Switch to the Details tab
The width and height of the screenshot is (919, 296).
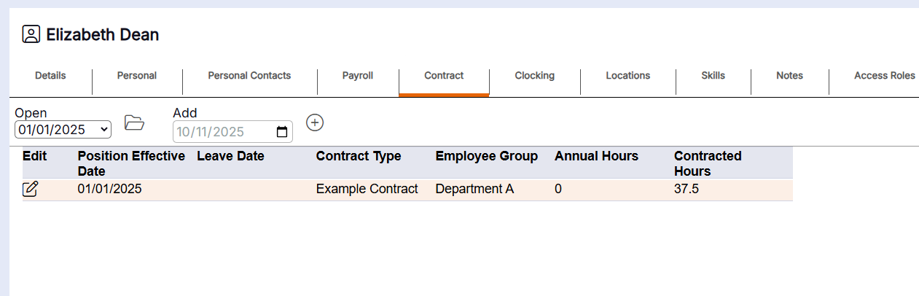click(x=50, y=76)
